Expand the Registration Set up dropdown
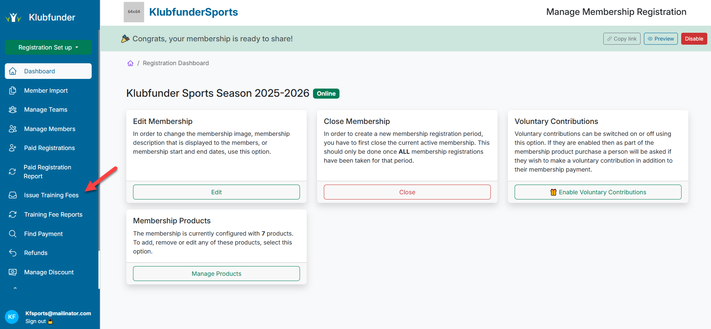The height and width of the screenshot is (329, 711). tap(48, 47)
